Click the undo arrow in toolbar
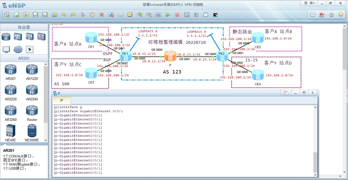This screenshot has height=180, width=348. (64, 15)
